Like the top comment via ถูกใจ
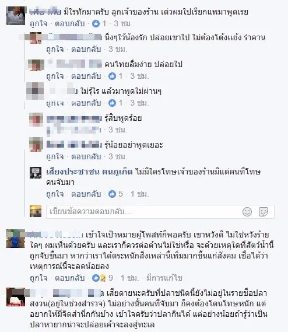The height and width of the screenshot is (332, 288). coord(38,23)
